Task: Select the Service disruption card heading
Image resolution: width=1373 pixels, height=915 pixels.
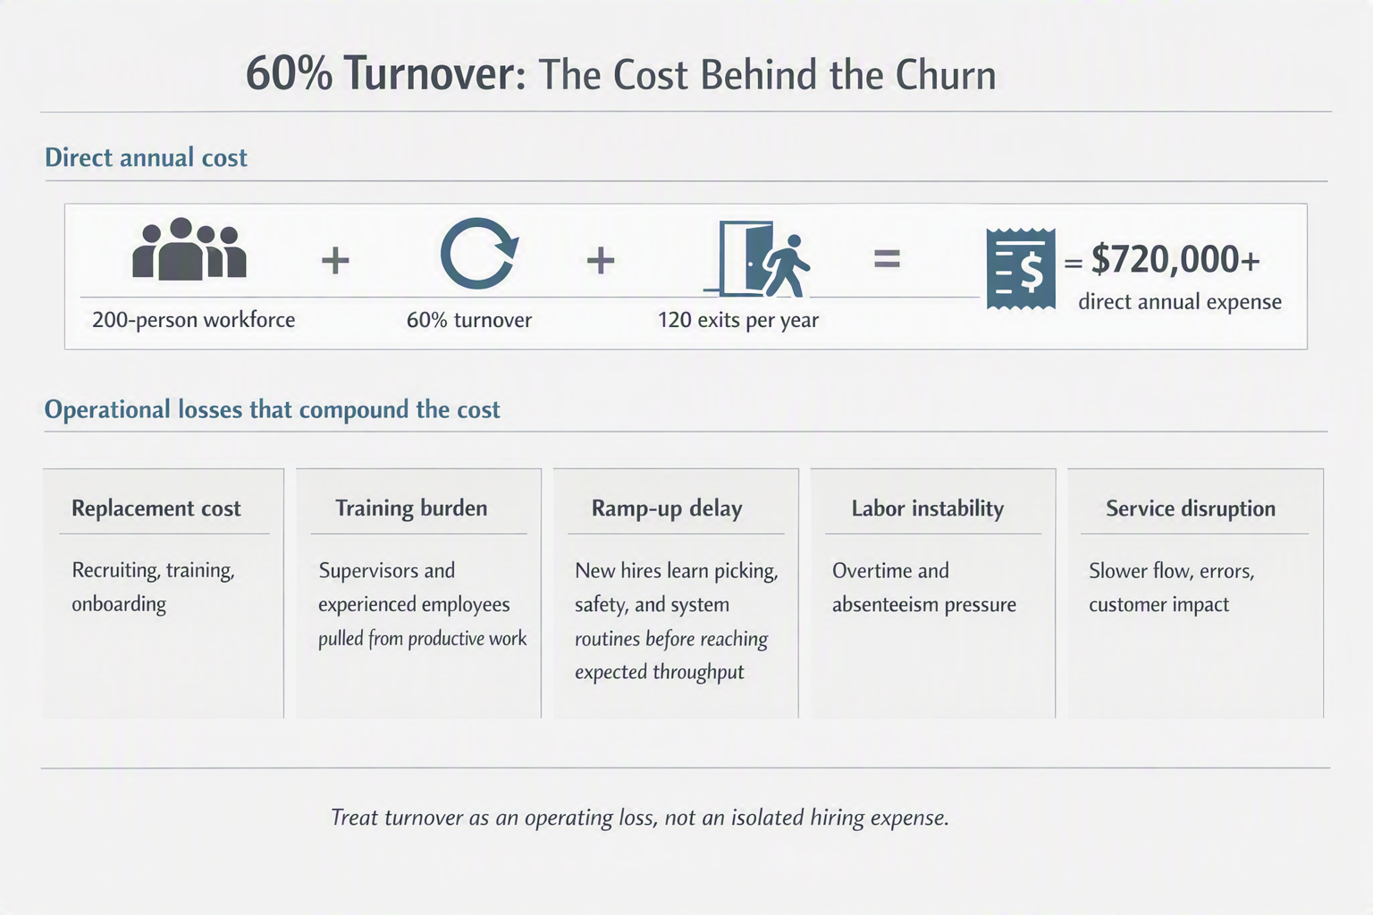Action: (1191, 508)
